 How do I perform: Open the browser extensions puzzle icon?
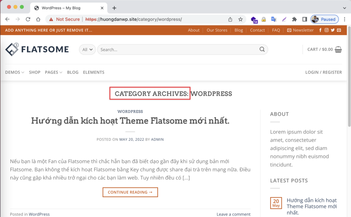point(294,20)
